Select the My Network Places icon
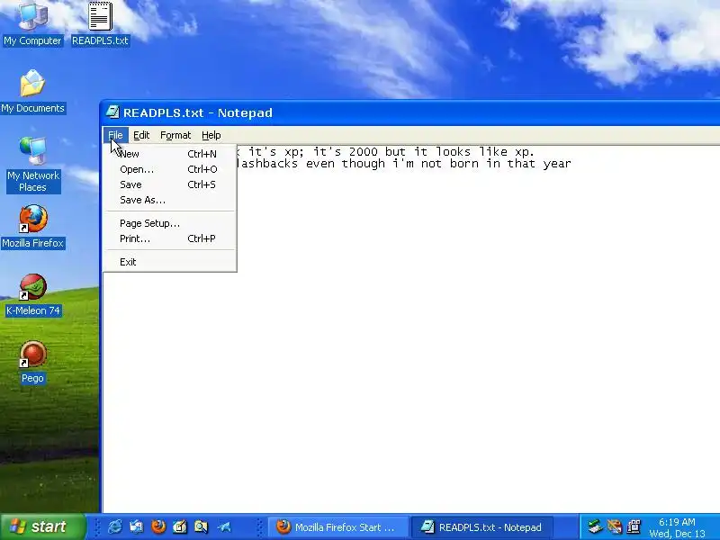720x540 pixels. click(x=32, y=165)
